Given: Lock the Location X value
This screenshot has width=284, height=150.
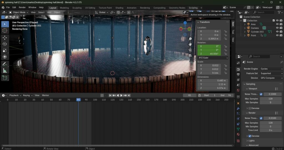Looking at the screenshot, I should [x=225, y=31].
